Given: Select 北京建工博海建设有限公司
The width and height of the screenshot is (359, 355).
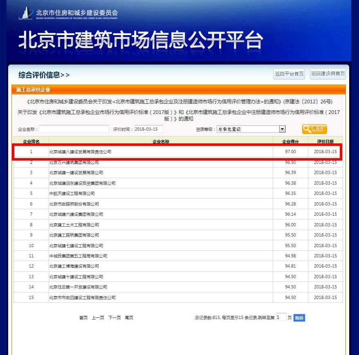Looking at the screenshot, I should click(x=74, y=266).
